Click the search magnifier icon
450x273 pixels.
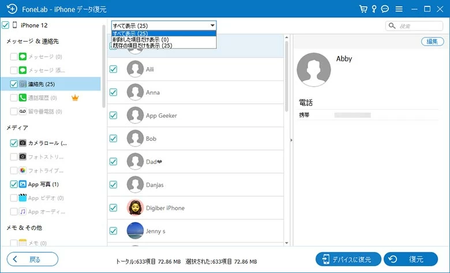392,26
